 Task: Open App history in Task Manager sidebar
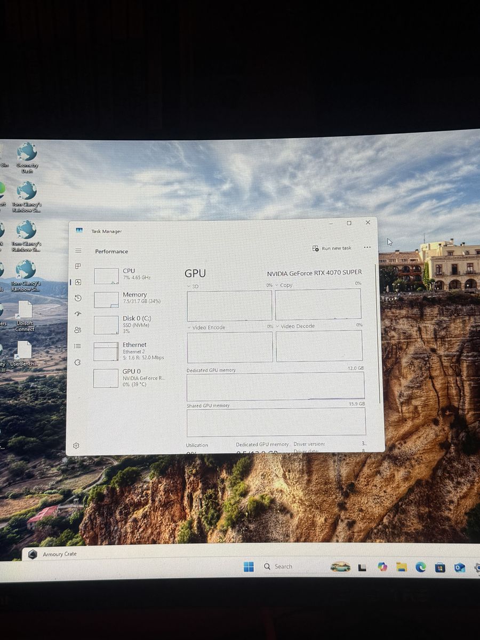[x=78, y=298]
